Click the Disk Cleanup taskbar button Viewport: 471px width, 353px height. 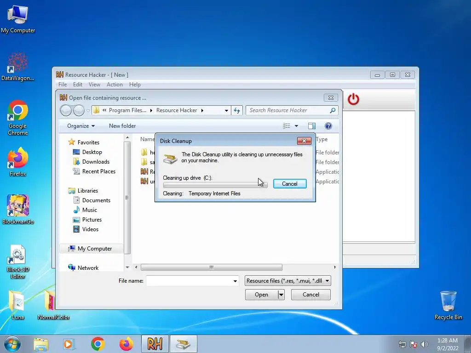coord(184,344)
